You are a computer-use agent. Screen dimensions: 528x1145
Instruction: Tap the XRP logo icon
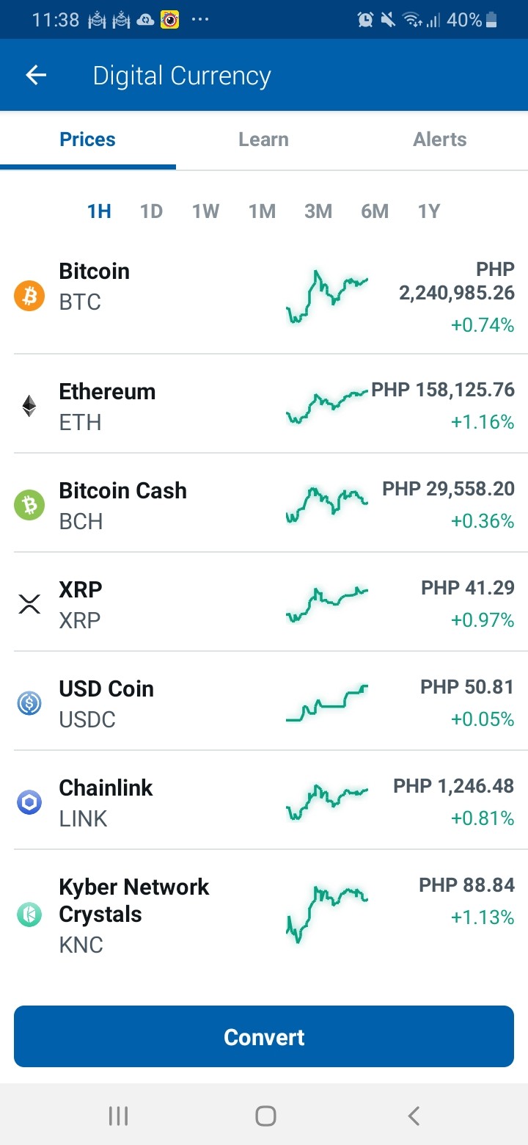click(x=29, y=604)
